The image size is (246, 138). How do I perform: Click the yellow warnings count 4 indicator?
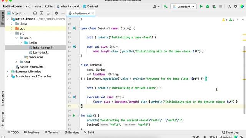click(x=225, y=20)
